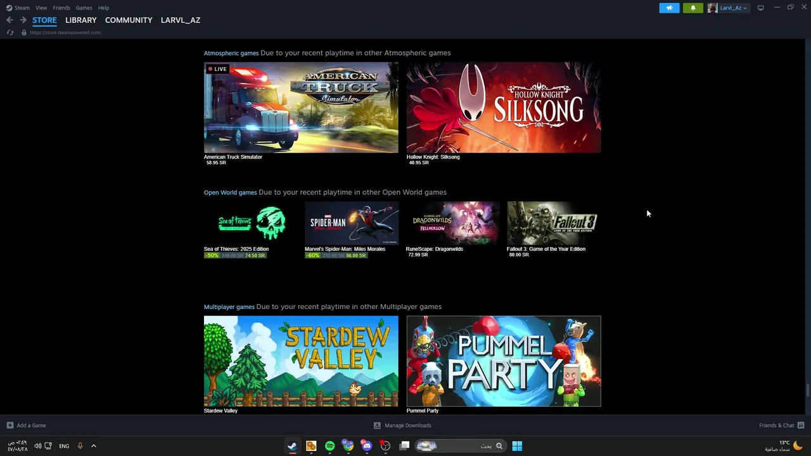Open Steam from the Windows taskbar
Image resolution: width=811 pixels, height=456 pixels.
pyautogui.click(x=292, y=446)
